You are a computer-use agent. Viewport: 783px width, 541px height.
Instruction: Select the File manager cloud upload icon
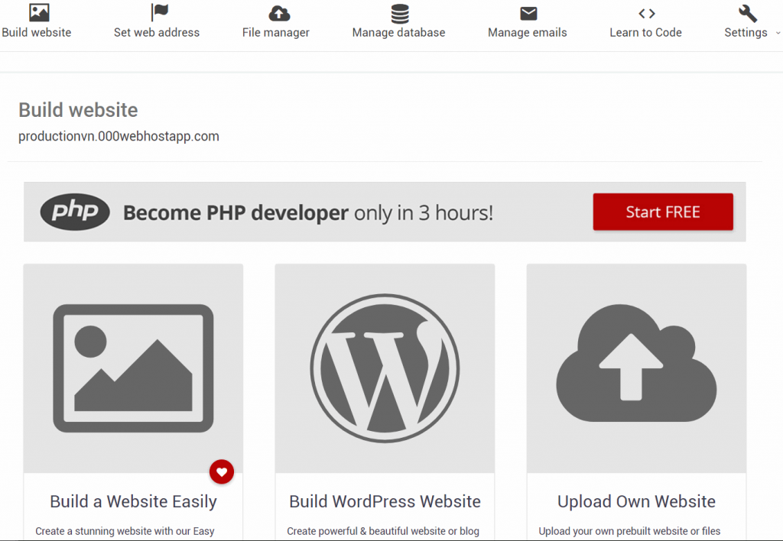pos(279,14)
